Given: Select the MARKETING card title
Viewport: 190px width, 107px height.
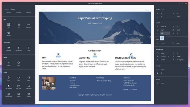Looking at the screenshot, I should pos(84,58).
